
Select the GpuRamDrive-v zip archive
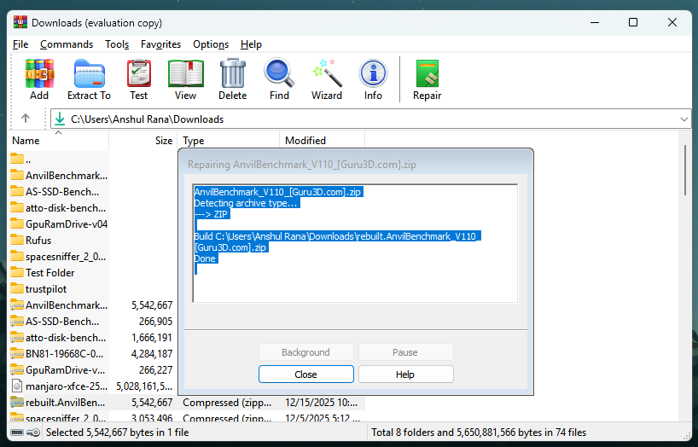pyautogui.click(x=59, y=369)
